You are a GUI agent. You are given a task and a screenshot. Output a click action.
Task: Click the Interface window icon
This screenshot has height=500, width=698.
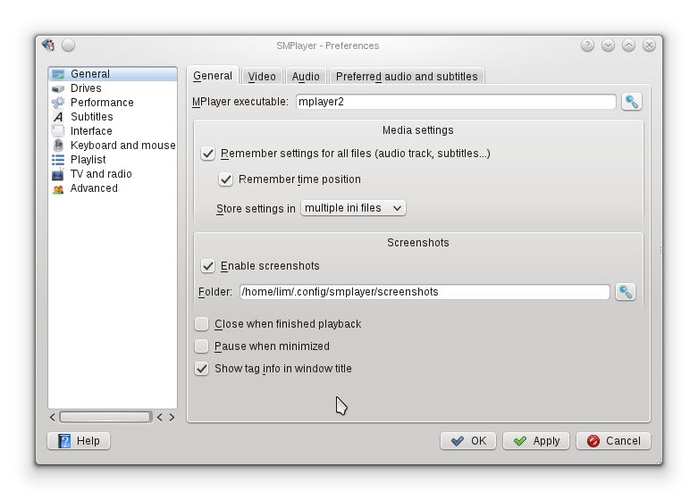coord(58,130)
